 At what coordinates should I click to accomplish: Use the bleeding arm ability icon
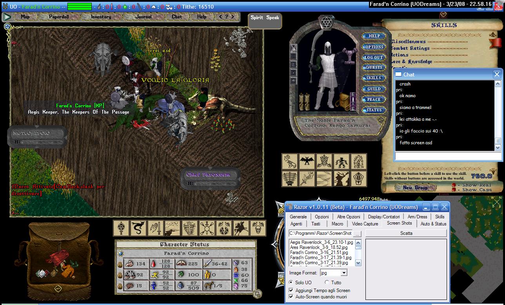[x=290, y=162]
